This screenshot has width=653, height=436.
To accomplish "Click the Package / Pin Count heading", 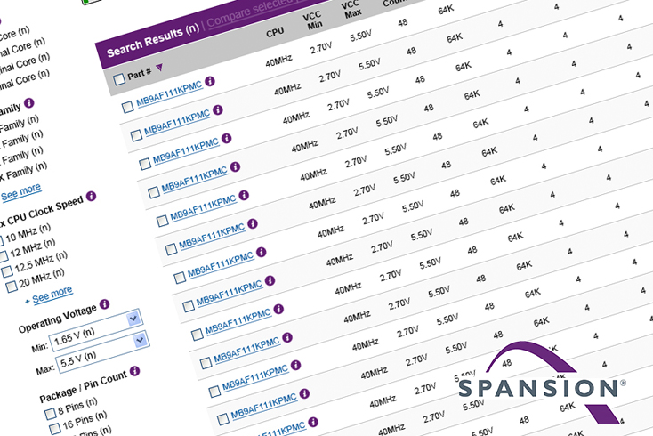I will coord(84,386).
